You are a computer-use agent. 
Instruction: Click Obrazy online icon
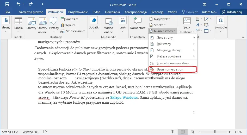point(42,25)
